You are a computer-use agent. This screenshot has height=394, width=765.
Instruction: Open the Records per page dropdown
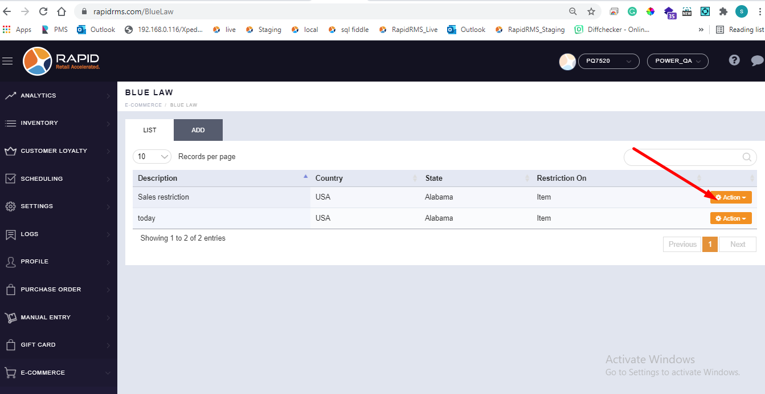(x=152, y=157)
